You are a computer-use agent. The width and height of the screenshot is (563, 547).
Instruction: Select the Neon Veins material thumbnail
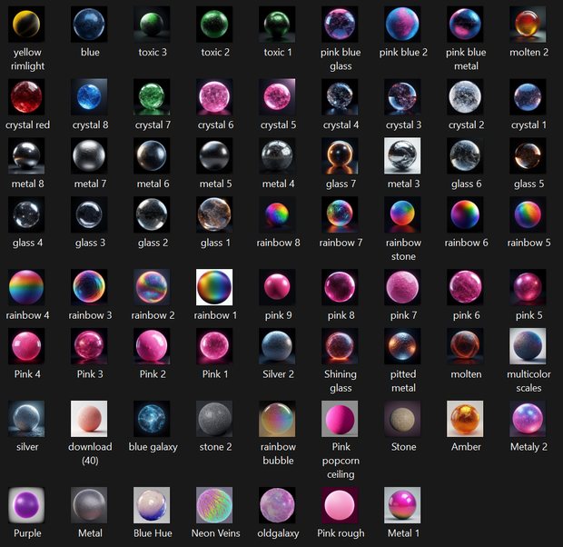pos(214,505)
